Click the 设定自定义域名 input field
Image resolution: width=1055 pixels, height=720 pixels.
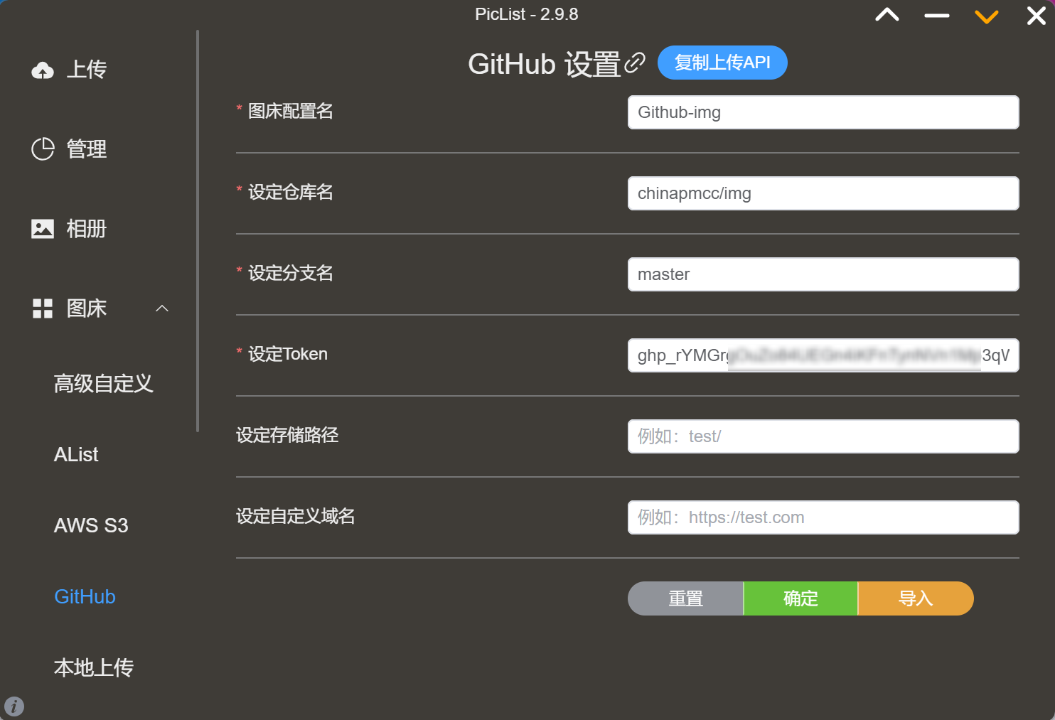pyautogui.click(x=823, y=517)
